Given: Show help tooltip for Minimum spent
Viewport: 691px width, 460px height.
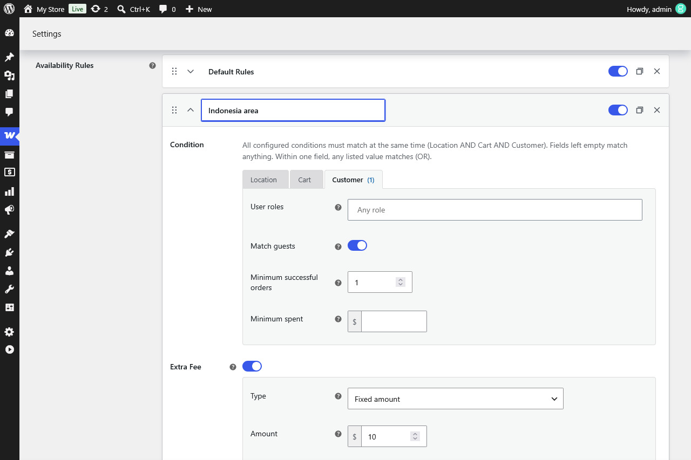Looking at the screenshot, I should pos(338,319).
